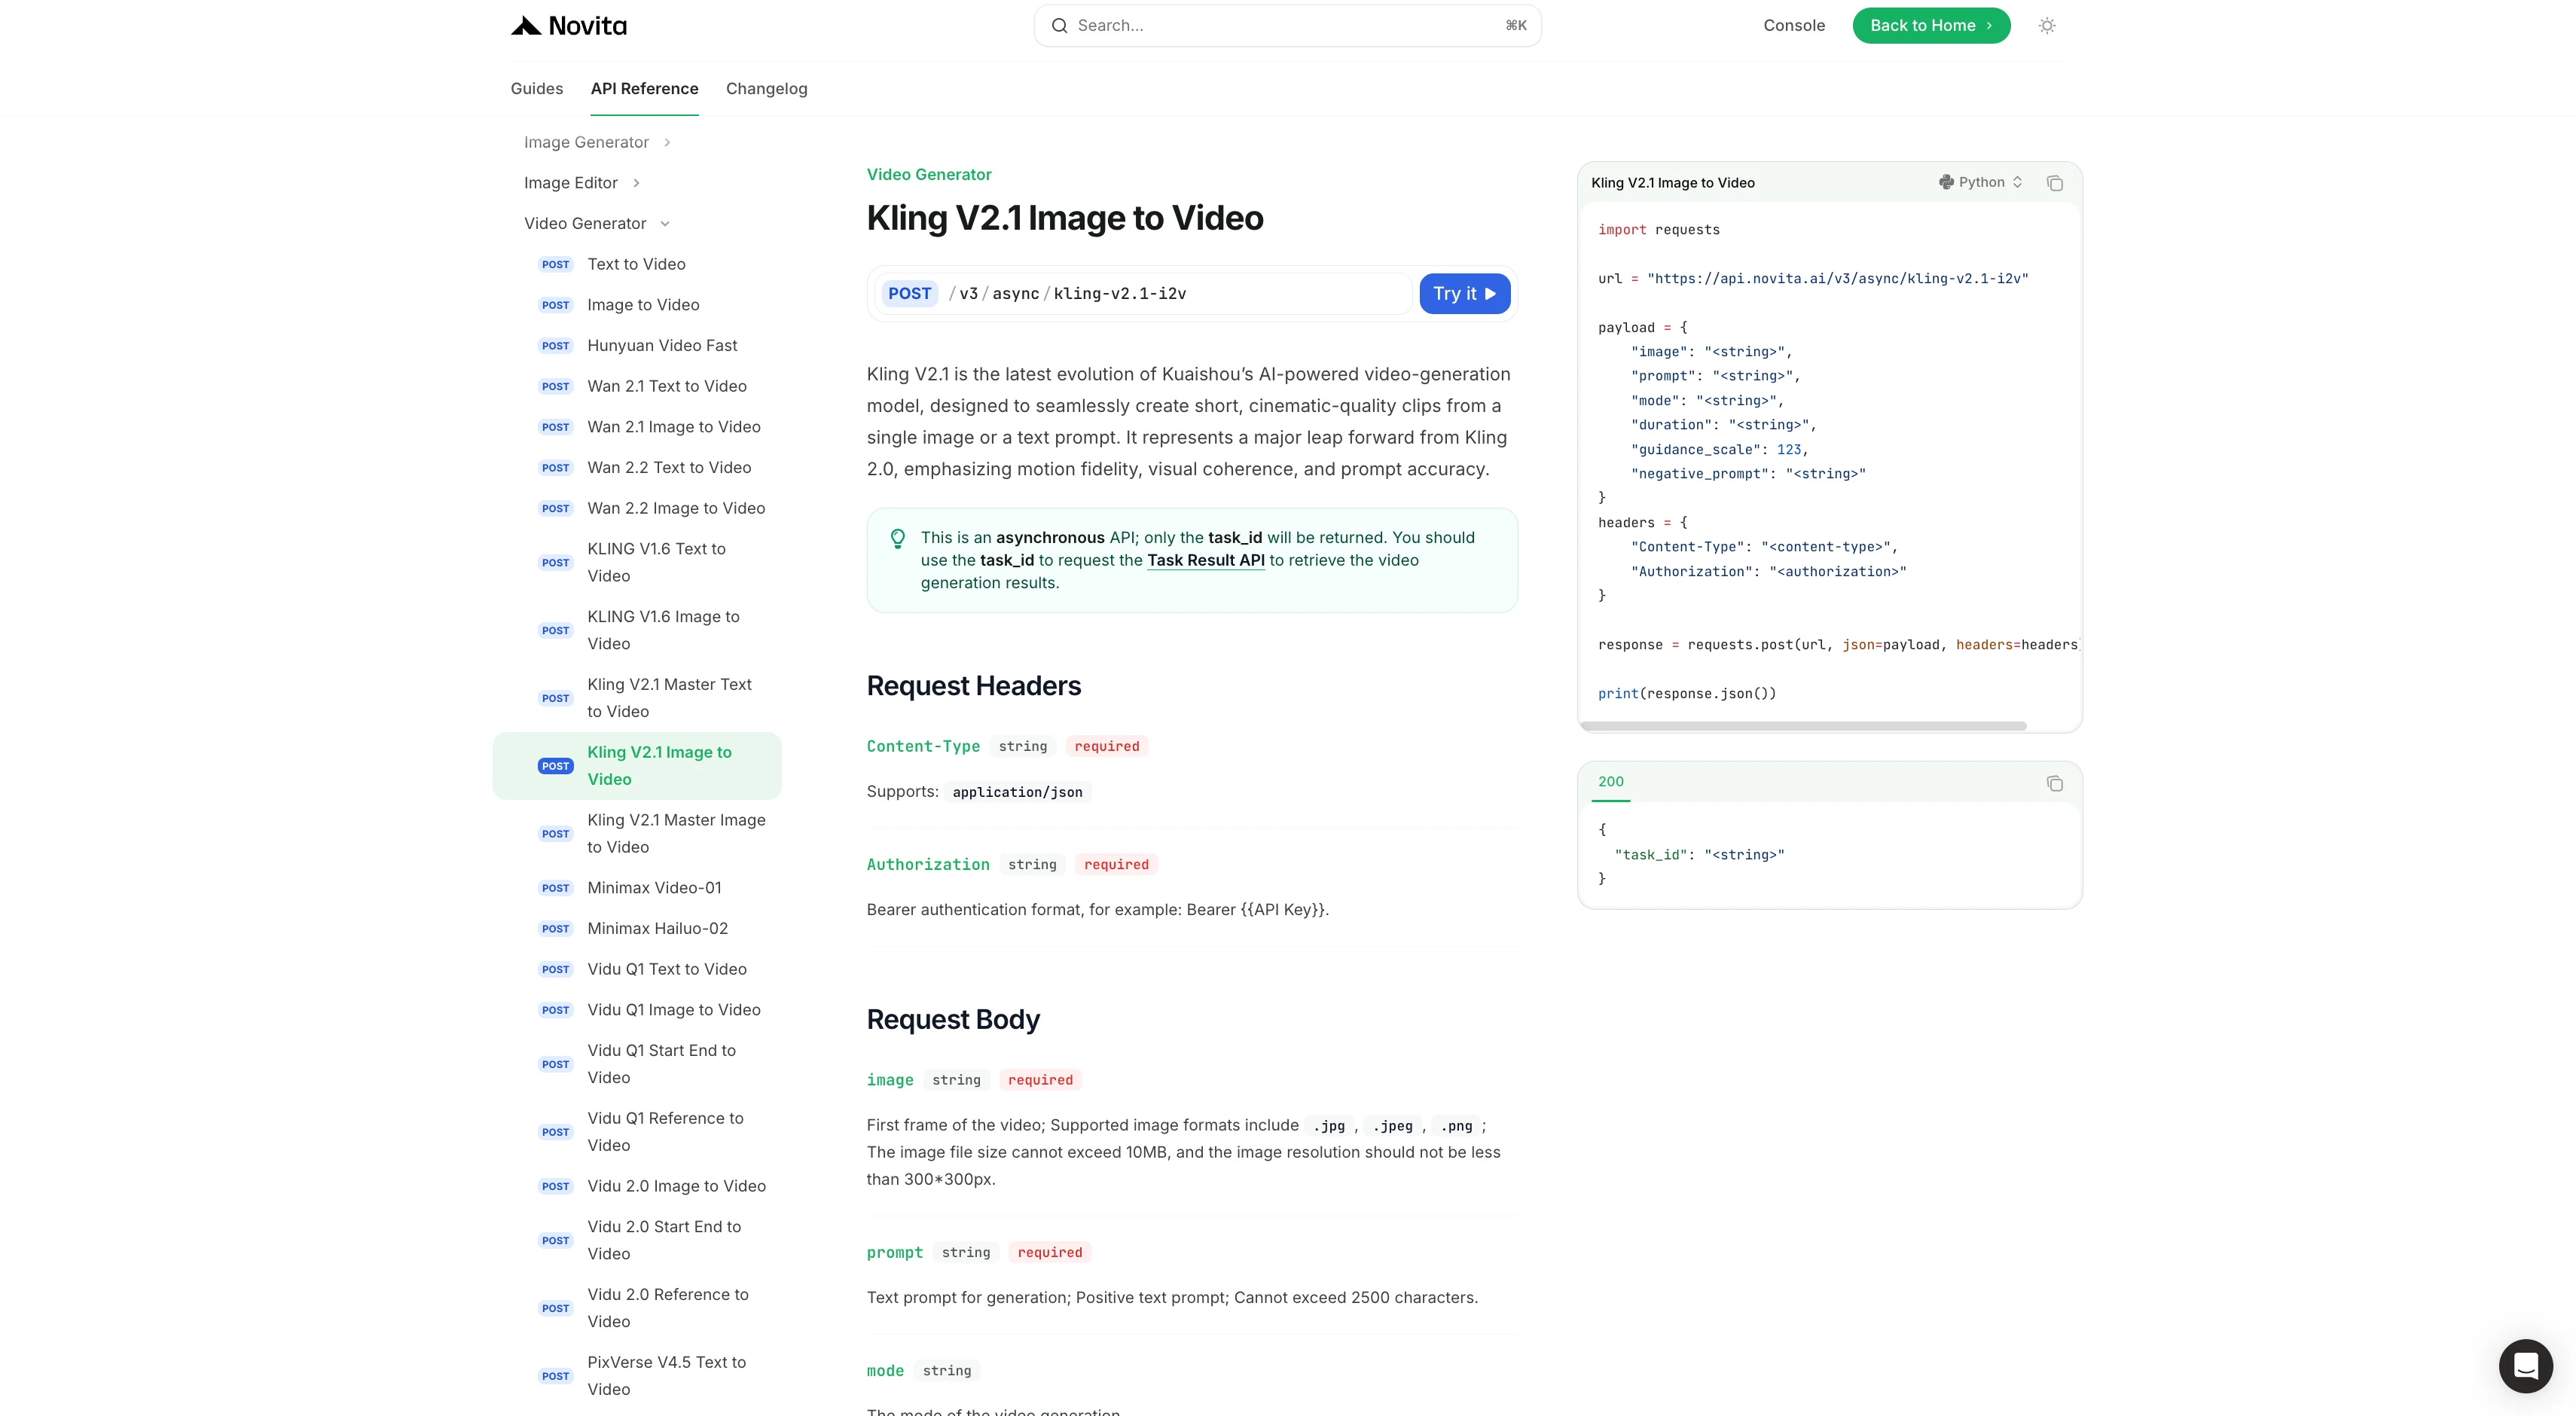Click the search magnifier icon
Screen dimensions: 2576x1416
tap(1059, 26)
